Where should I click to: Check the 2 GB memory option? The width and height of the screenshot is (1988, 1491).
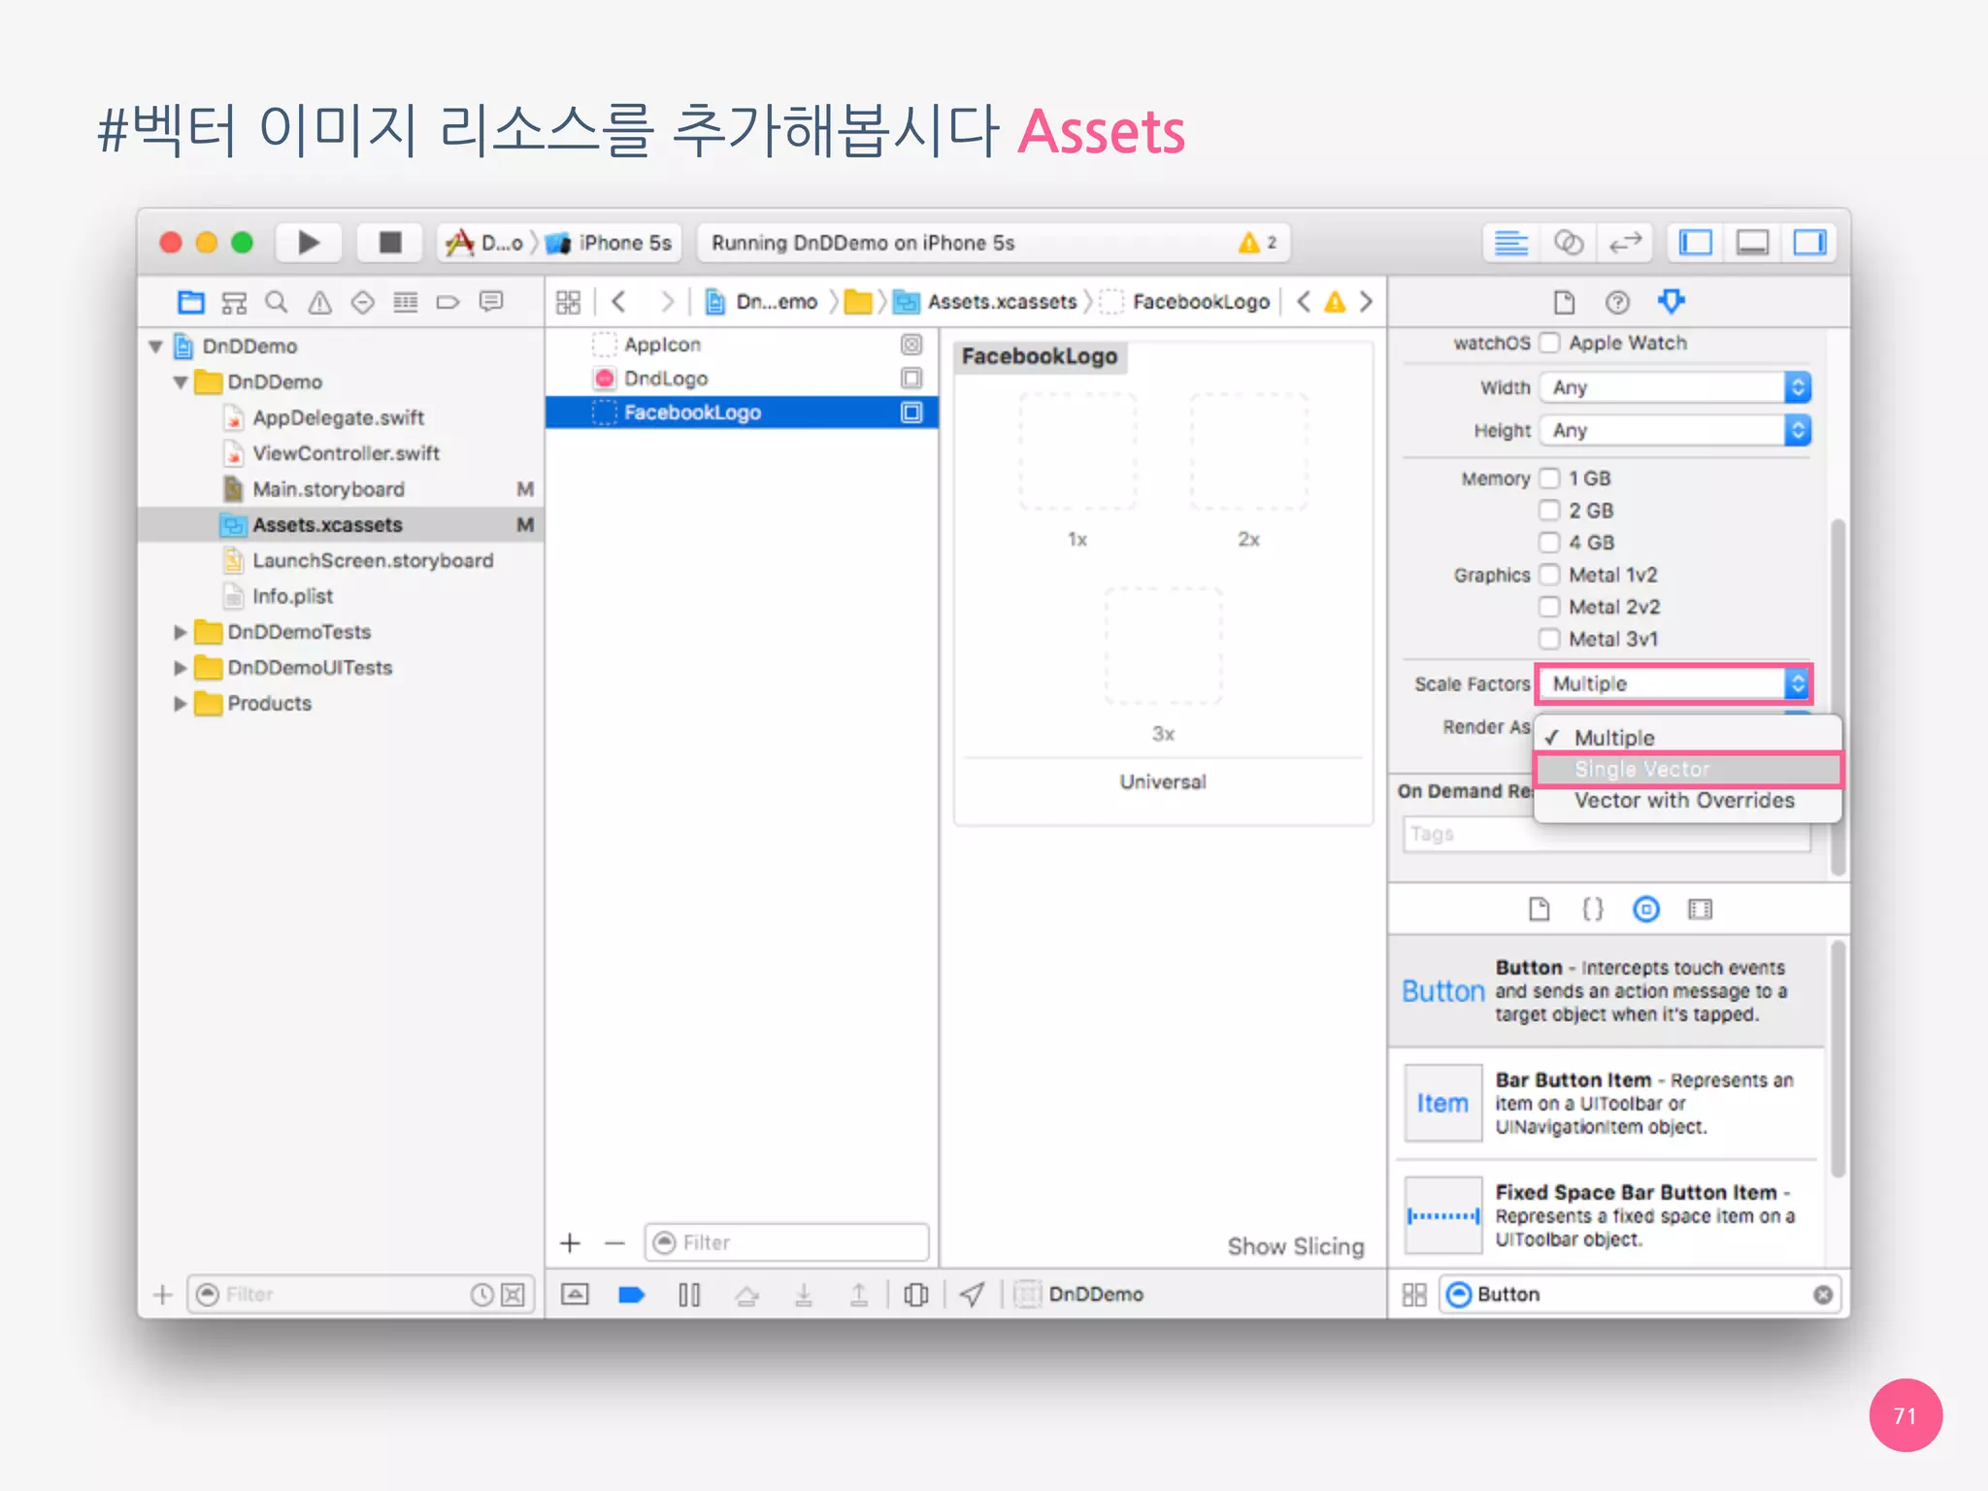click(x=1550, y=511)
